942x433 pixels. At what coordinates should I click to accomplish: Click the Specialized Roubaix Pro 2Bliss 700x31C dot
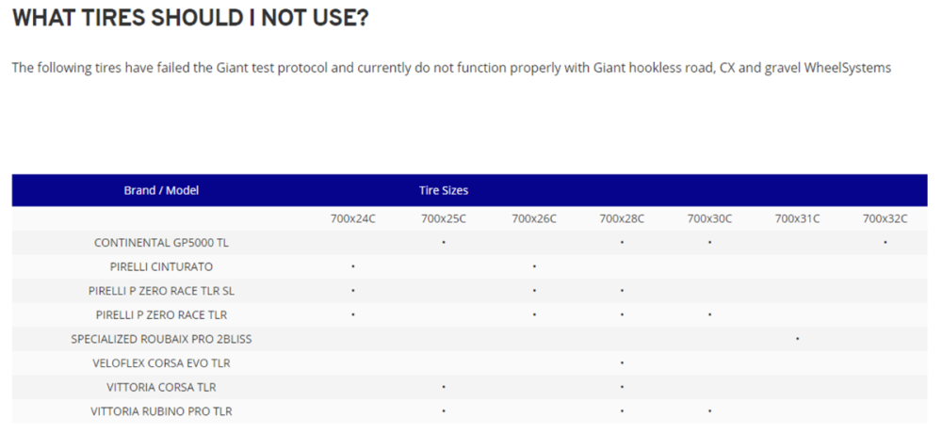click(797, 339)
